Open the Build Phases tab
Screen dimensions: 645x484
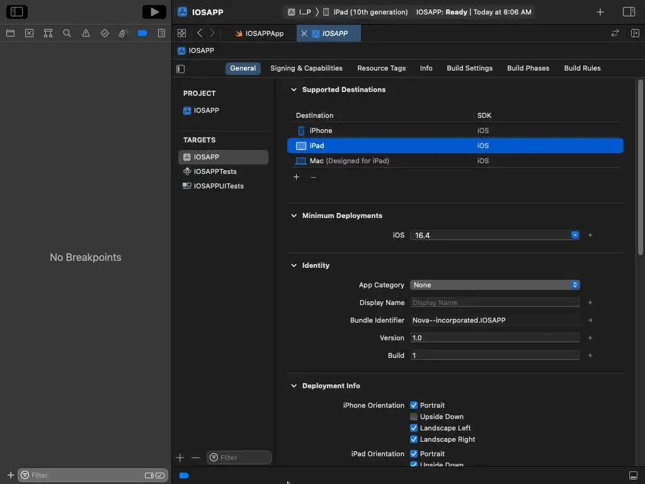pyautogui.click(x=528, y=68)
